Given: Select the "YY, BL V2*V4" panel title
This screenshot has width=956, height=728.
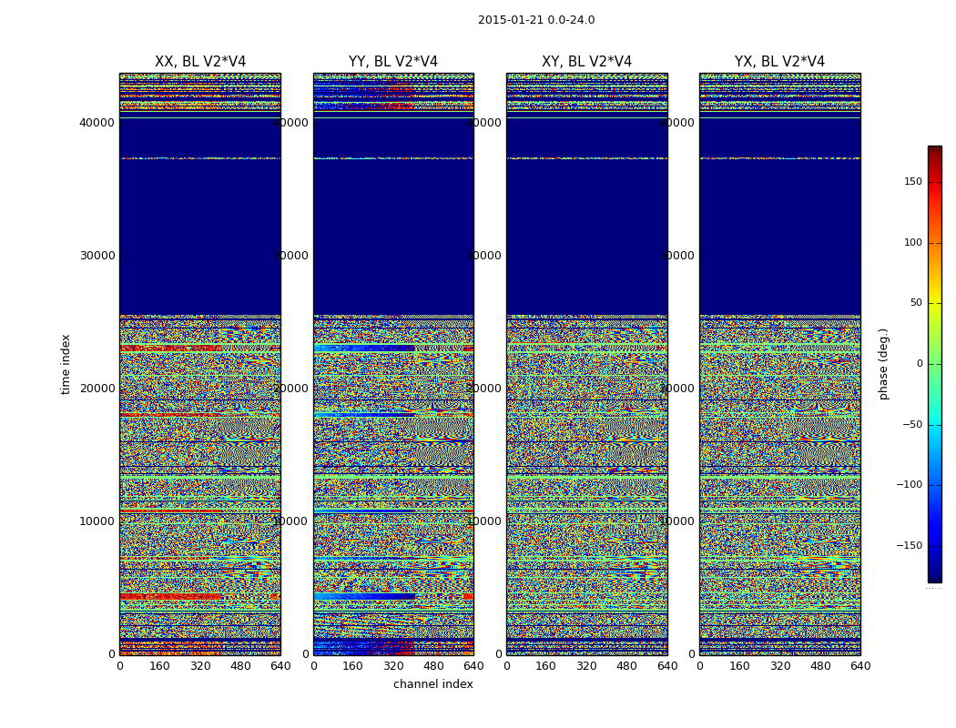Looking at the screenshot, I should coord(393,62).
